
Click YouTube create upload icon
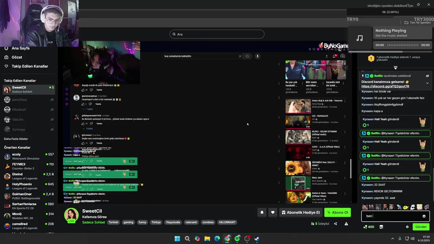327,56
